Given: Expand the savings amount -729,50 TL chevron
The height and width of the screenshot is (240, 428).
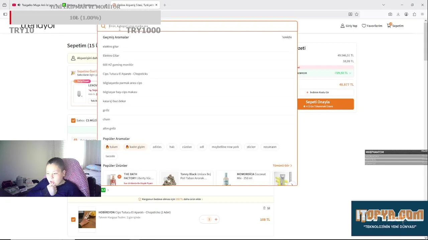Looking at the screenshot, I should coord(350,73).
